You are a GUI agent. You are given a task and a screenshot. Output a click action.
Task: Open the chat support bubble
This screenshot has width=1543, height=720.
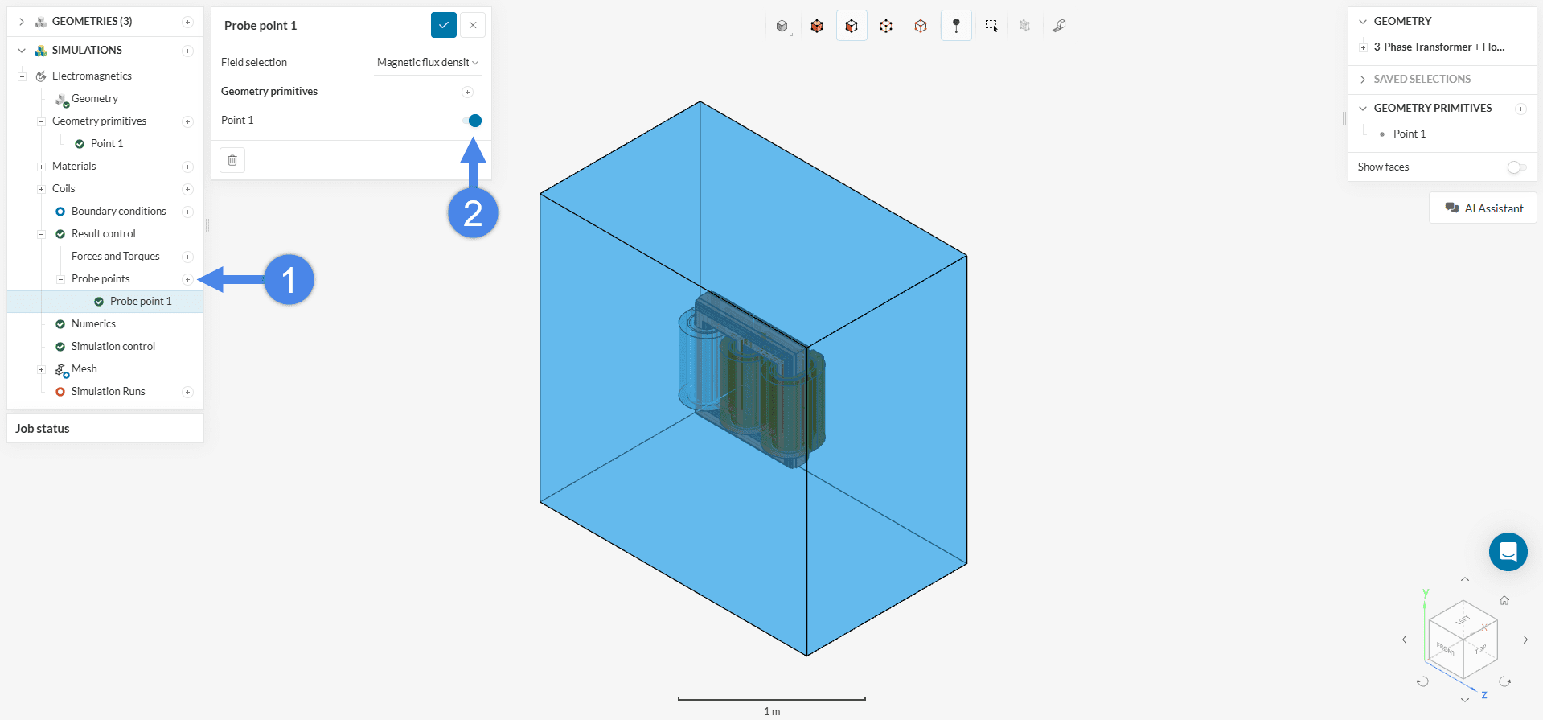[x=1508, y=552]
